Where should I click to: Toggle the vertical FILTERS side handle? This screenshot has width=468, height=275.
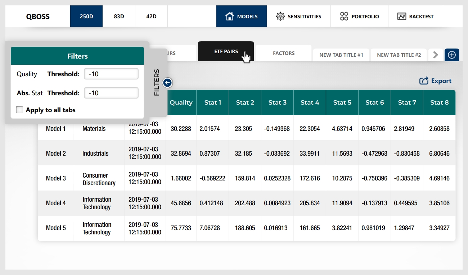pos(157,83)
